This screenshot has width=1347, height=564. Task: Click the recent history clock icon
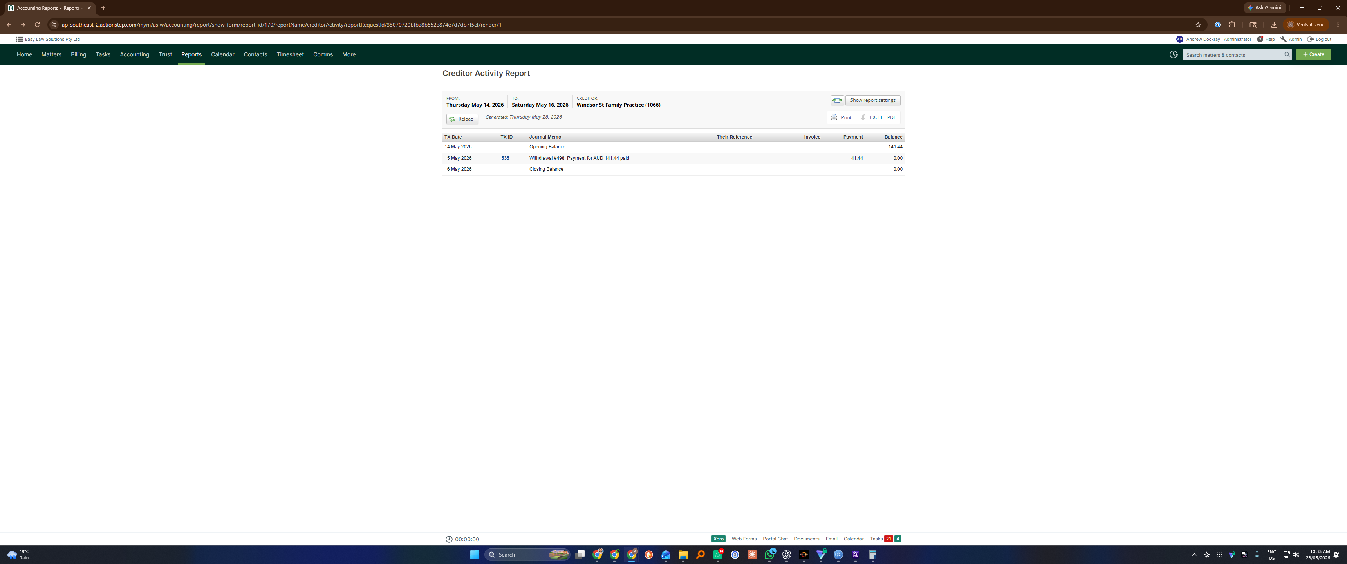coord(1174,54)
